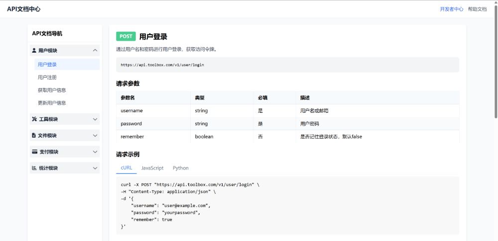Open 获取用户信息 API doc
The height and width of the screenshot is (241, 498).
[x=52, y=90]
